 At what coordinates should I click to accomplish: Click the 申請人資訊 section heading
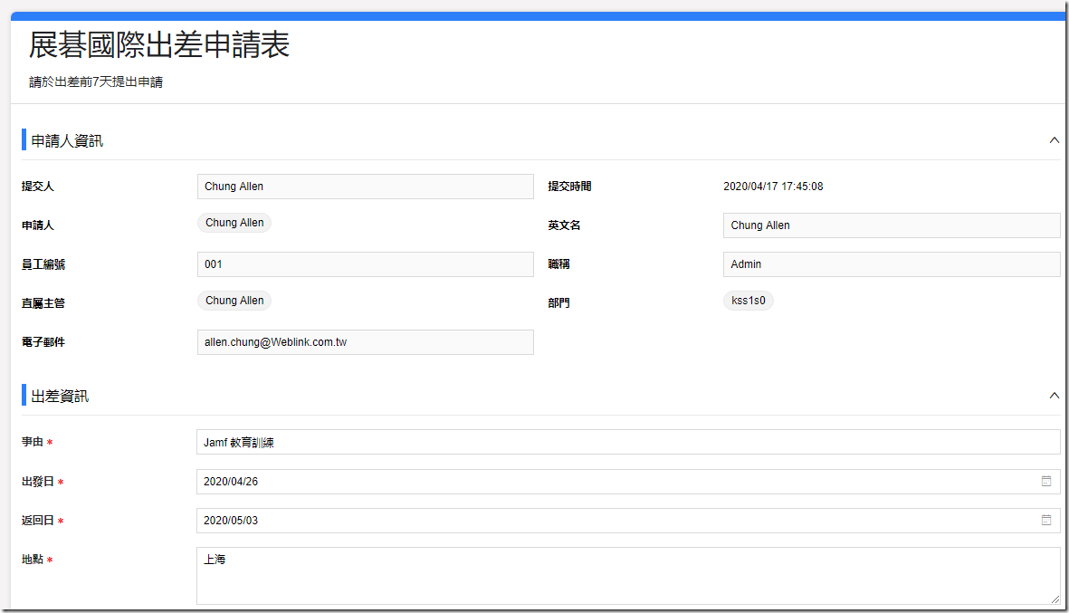[x=67, y=140]
